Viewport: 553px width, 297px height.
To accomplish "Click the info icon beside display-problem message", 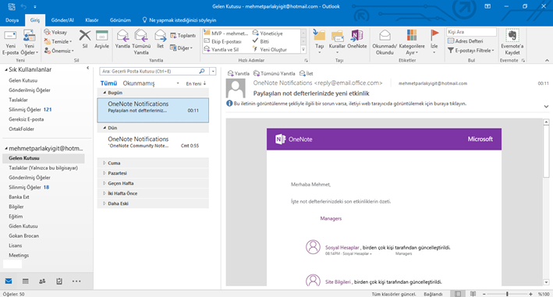I will [229, 104].
